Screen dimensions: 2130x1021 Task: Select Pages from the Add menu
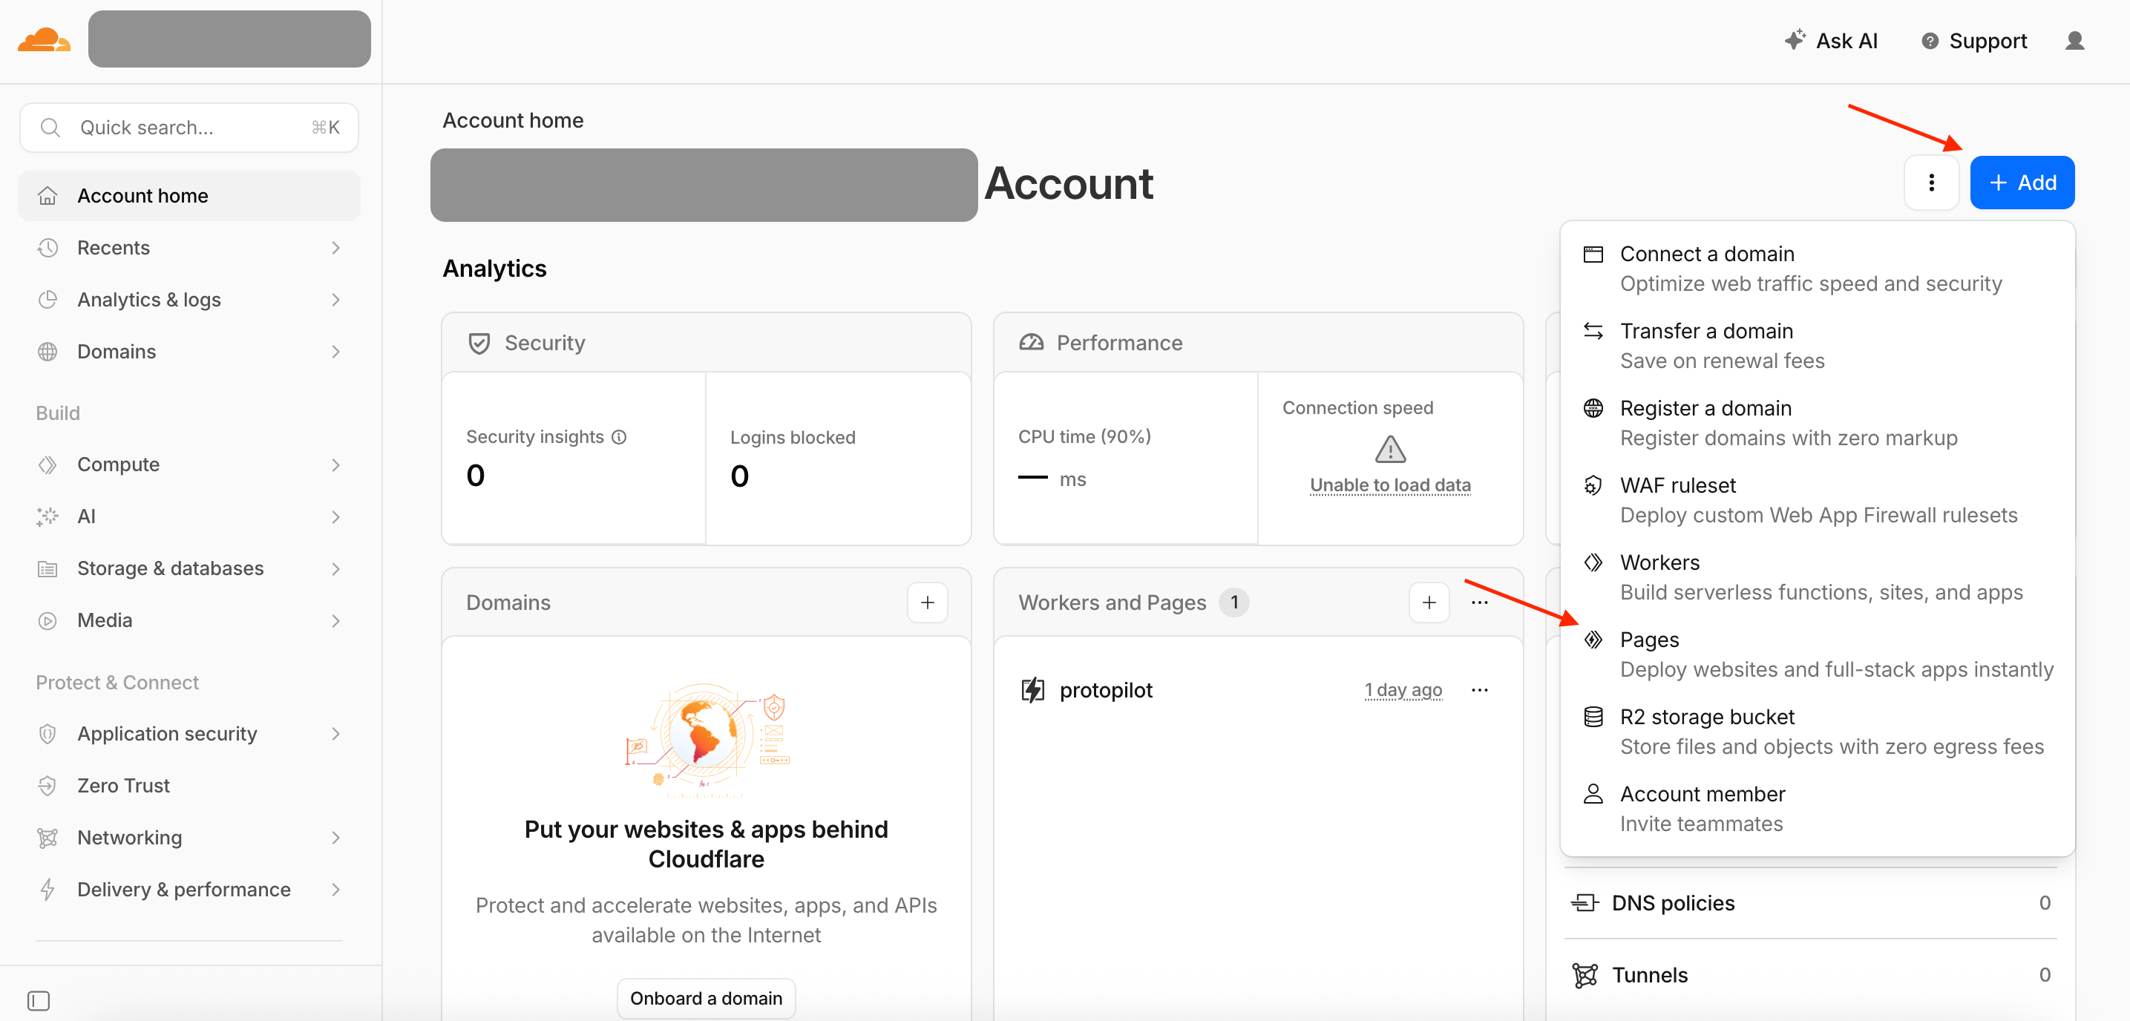tap(1649, 639)
